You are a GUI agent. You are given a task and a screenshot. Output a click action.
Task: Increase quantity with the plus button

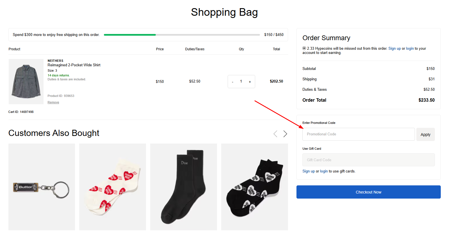click(x=250, y=82)
